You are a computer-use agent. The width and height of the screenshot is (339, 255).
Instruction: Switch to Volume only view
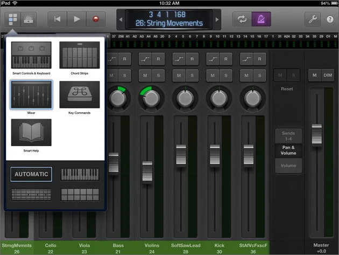[288, 166]
